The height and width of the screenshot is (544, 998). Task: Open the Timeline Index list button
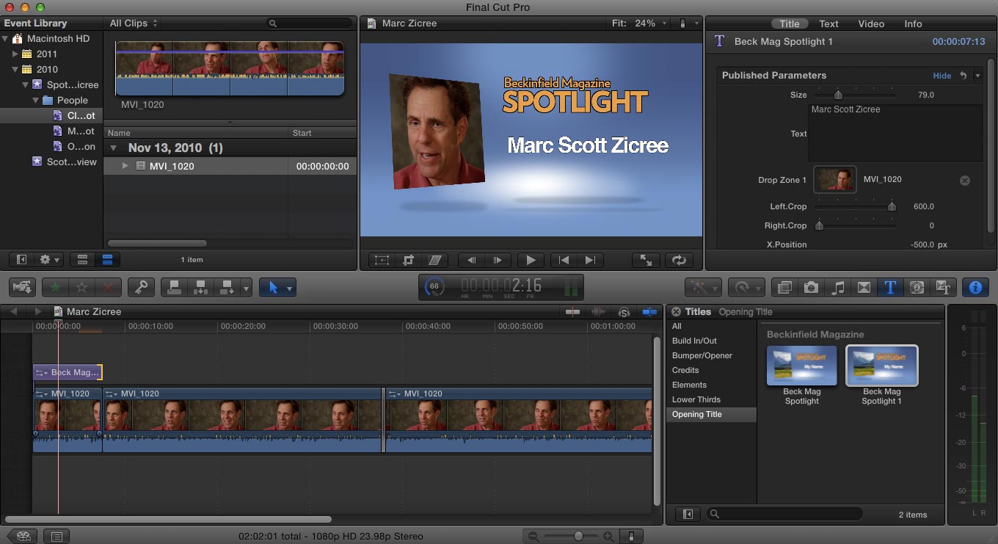[57, 536]
